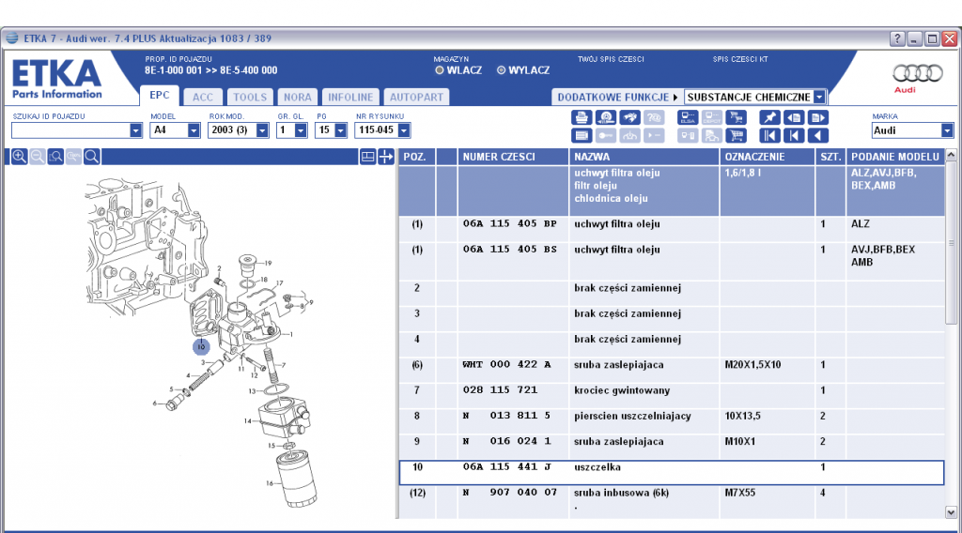Open the binoculars search tool
962x533 pixels.
pos(630,117)
